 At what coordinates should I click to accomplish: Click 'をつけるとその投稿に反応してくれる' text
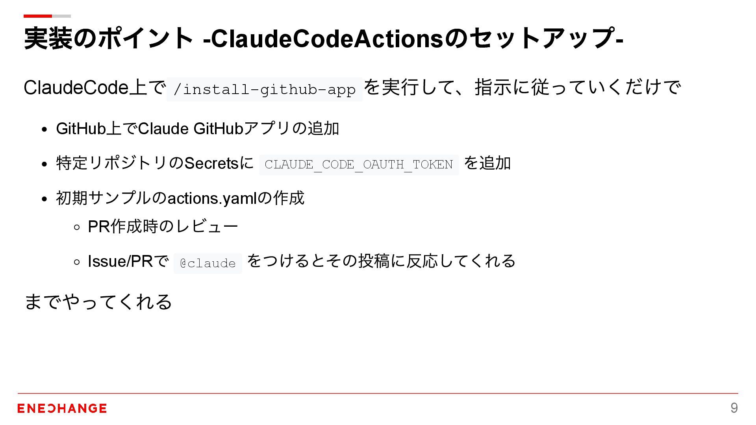click(381, 261)
